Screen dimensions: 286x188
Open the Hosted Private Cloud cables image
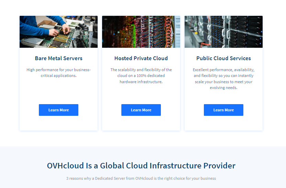point(141,32)
